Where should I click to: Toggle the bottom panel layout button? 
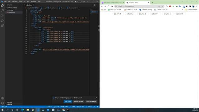pyautogui.click(x=78, y=2)
